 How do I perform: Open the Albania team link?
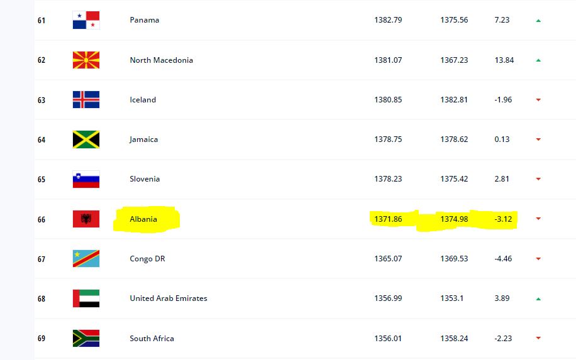[143, 219]
